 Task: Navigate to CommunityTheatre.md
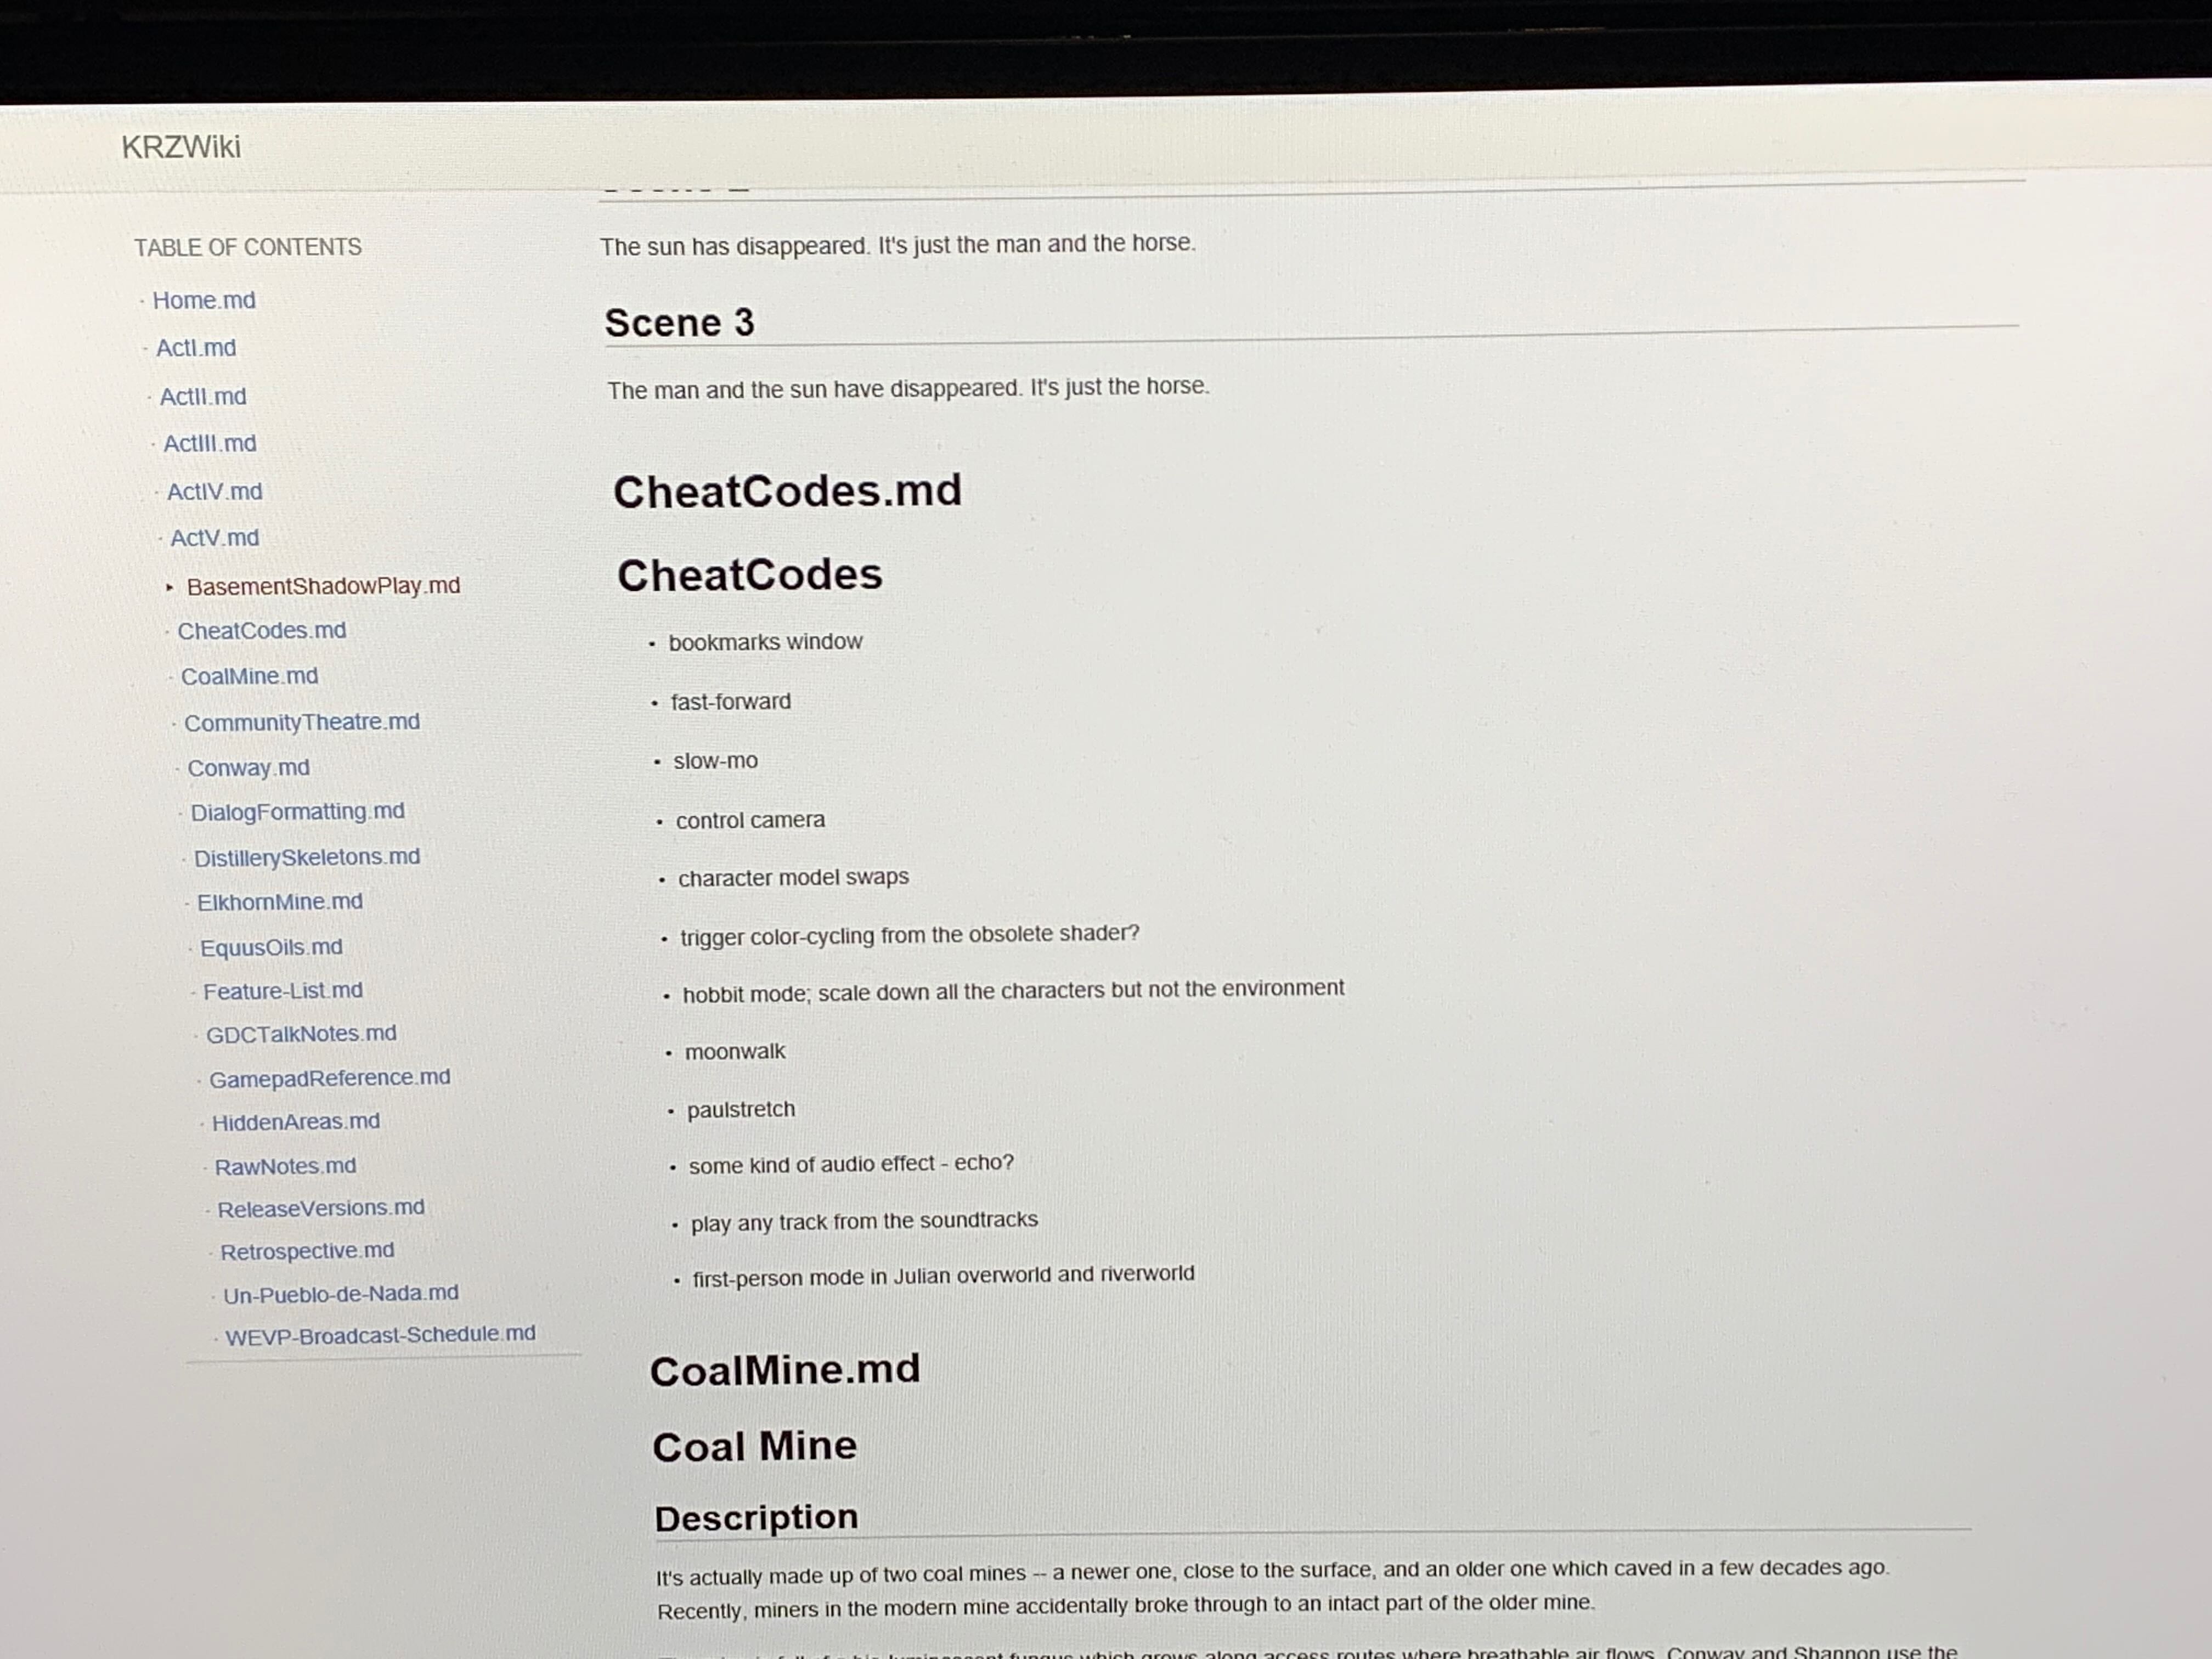[302, 722]
